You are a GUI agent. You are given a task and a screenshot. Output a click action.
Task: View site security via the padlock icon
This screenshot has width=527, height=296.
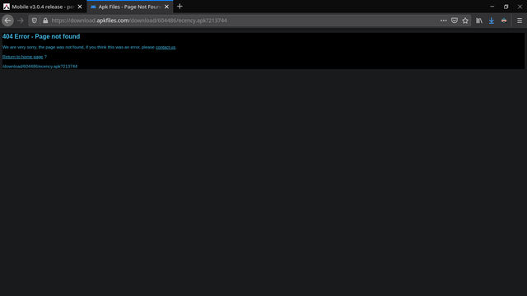click(x=45, y=21)
